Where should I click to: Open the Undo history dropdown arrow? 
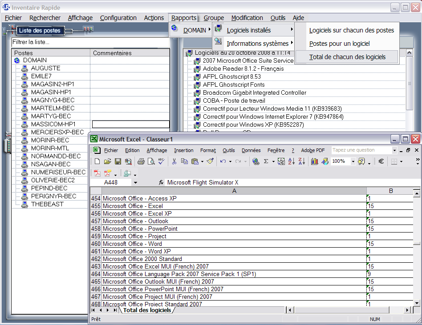pyautogui.click(x=230, y=161)
